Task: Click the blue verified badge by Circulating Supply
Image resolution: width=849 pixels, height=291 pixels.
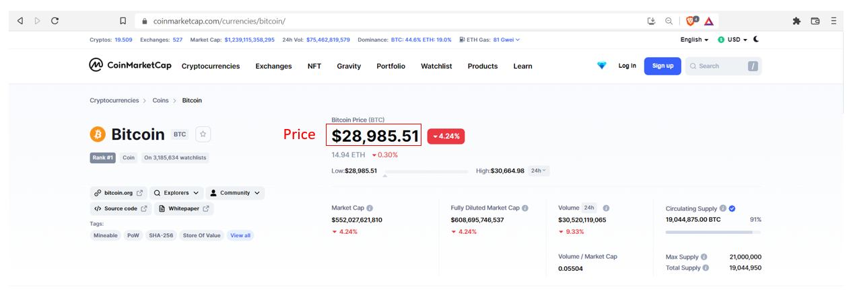Action: click(732, 208)
